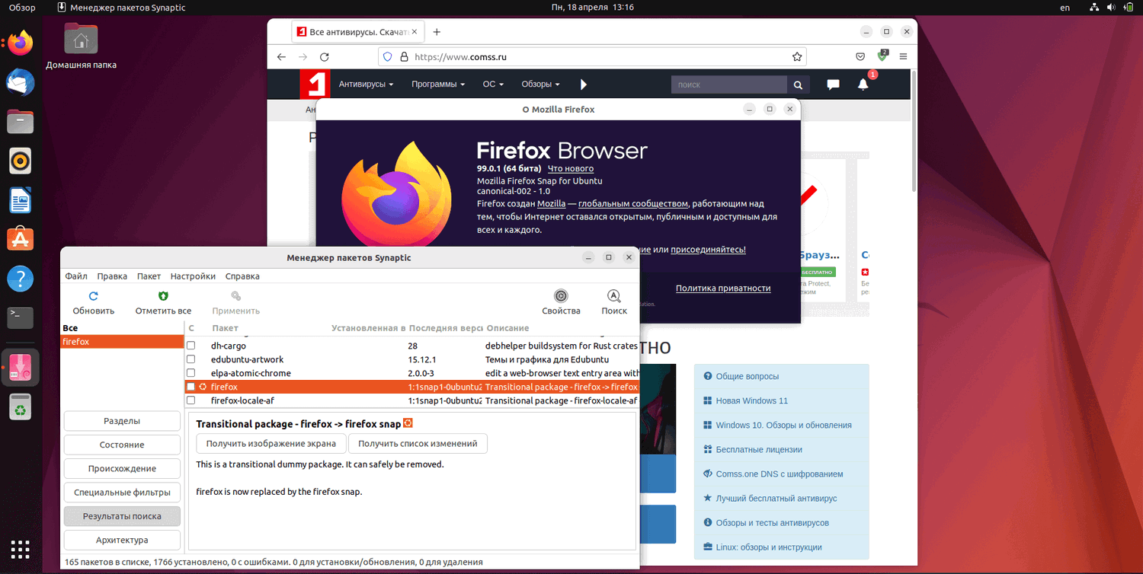Image resolution: width=1143 pixels, height=574 pixels.
Task: Click the magnifier search button on comss.ru
Action: tap(798, 85)
